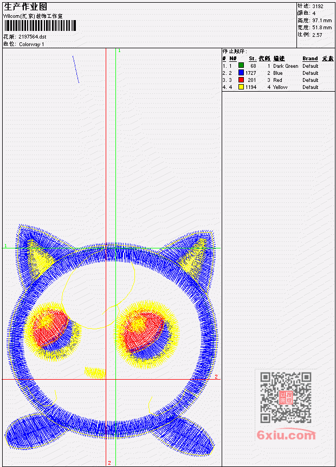Click the Dark Green color swatch
The image size is (336, 467).
[241, 66]
